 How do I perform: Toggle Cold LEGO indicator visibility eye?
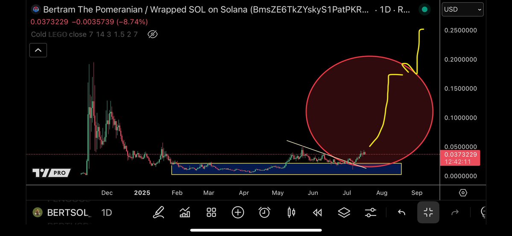pos(152,34)
